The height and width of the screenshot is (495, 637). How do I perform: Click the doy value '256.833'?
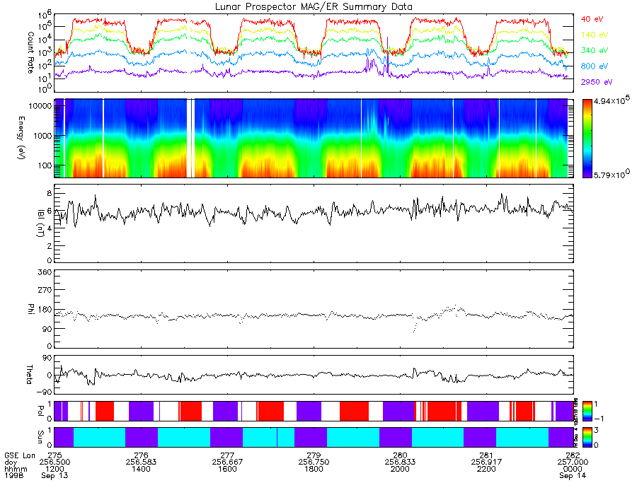(400, 462)
